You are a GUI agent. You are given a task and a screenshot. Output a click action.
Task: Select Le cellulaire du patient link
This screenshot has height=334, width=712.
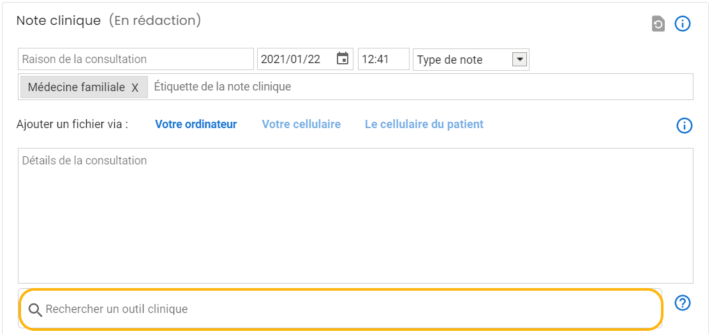click(424, 124)
